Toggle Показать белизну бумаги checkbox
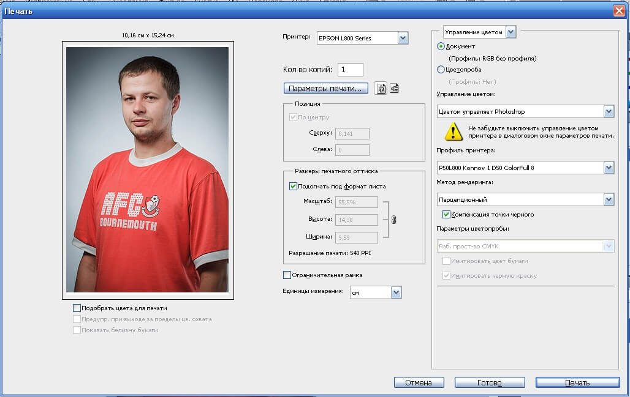 77,330
